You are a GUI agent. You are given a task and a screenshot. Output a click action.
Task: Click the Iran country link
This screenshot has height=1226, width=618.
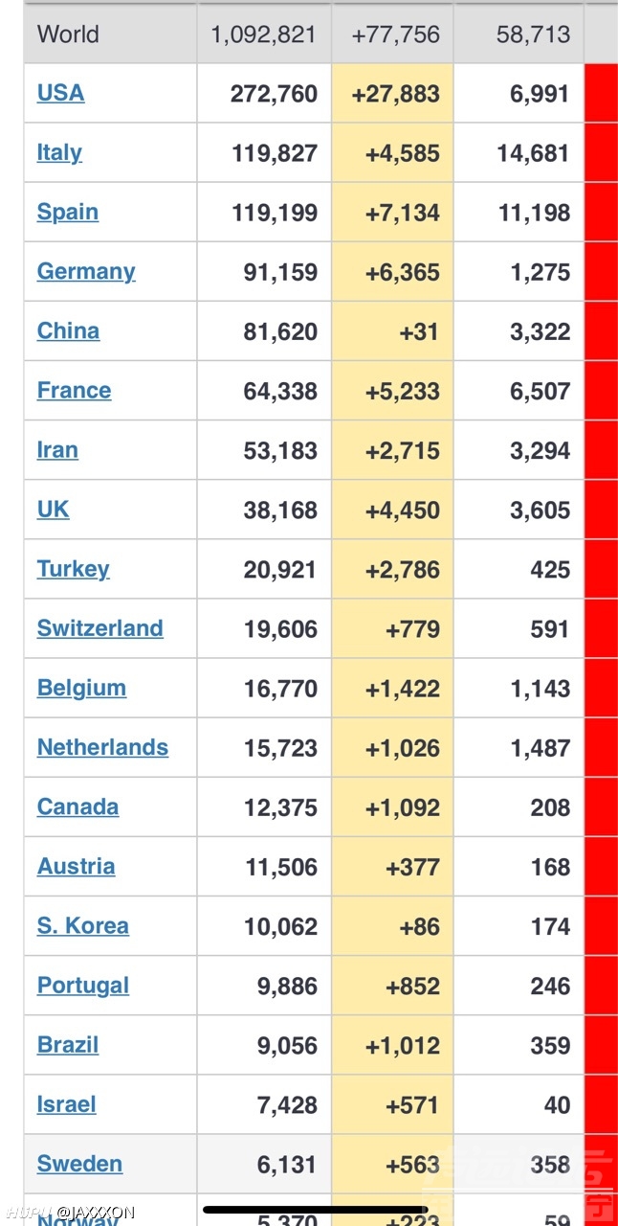[x=57, y=449]
